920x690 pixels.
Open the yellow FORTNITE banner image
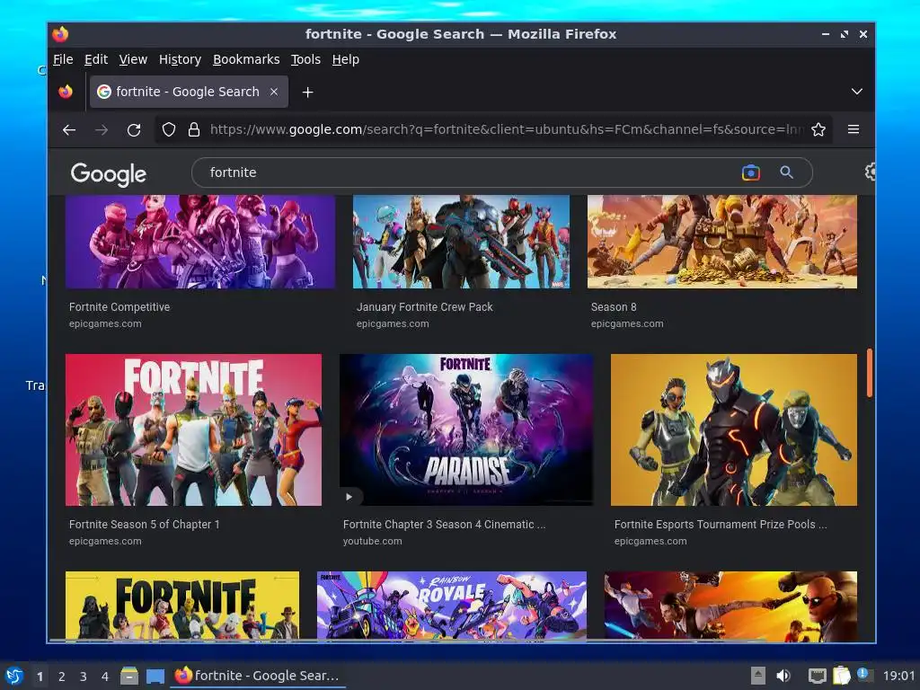click(x=182, y=606)
